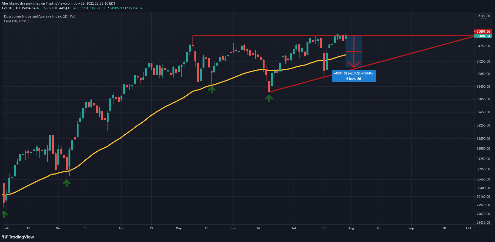This screenshot has height=242, width=495.
Task: Click the Jul label on the time axis
Action: pyautogui.click(x=294, y=228)
